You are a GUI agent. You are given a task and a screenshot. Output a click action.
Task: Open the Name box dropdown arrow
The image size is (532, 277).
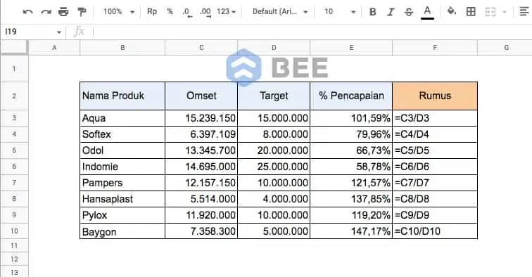(x=59, y=32)
